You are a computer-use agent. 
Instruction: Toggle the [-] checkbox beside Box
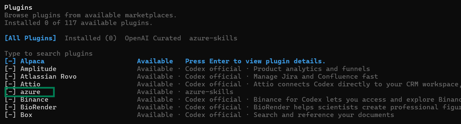(x=10, y=115)
